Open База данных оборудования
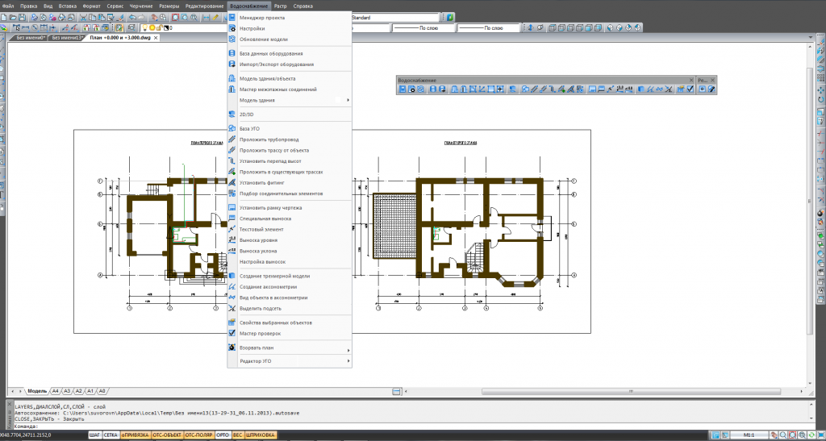This screenshot has height=441, width=826. [290, 53]
